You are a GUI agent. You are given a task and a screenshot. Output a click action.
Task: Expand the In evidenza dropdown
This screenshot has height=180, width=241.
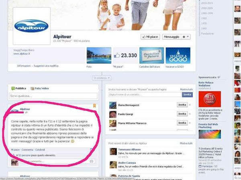pyautogui.click(x=102, y=78)
